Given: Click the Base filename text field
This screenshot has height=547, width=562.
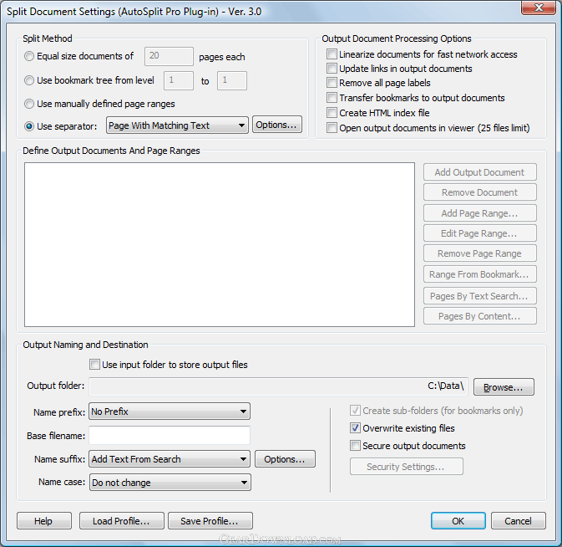Looking at the screenshot, I should [170, 436].
